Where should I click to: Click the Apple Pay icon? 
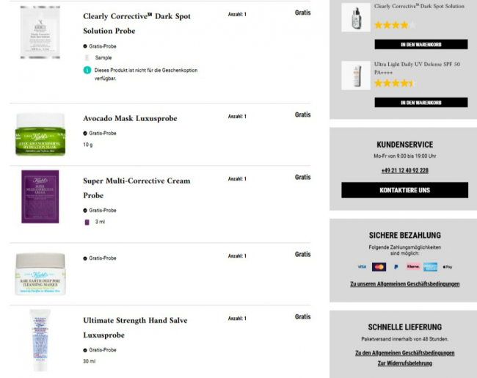click(x=447, y=267)
